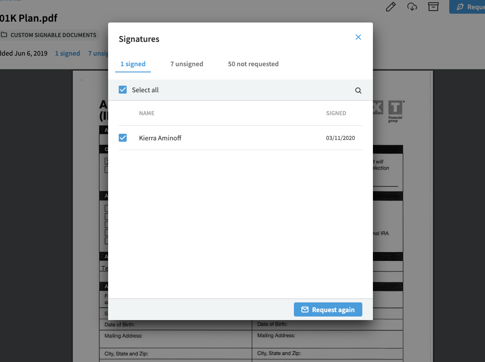The height and width of the screenshot is (362, 485).
Task: Click the cloud download icon
Action: click(412, 7)
